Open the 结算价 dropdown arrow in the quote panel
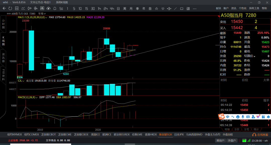 click(x=254, y=56)
